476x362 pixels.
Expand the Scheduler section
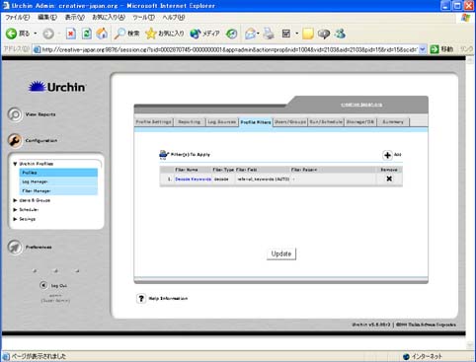(15, 209)
